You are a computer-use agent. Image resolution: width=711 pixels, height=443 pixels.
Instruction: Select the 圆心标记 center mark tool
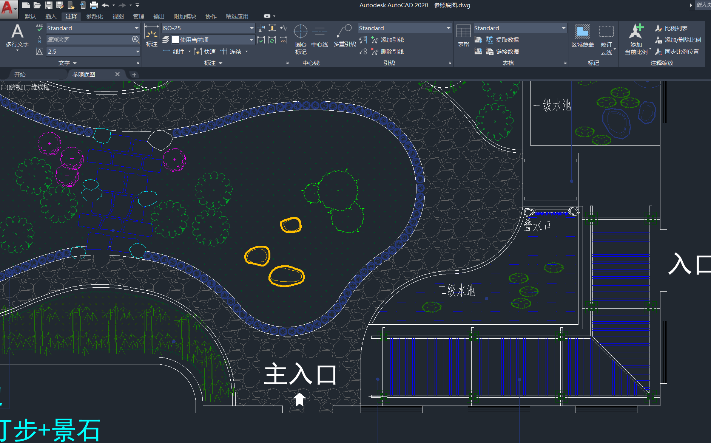(301, 37)
